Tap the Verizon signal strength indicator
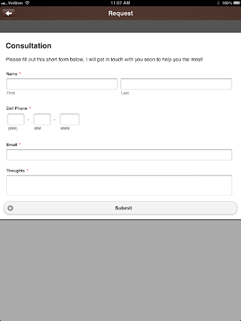Screen dimensions: 241x321 tap(4, 3)
